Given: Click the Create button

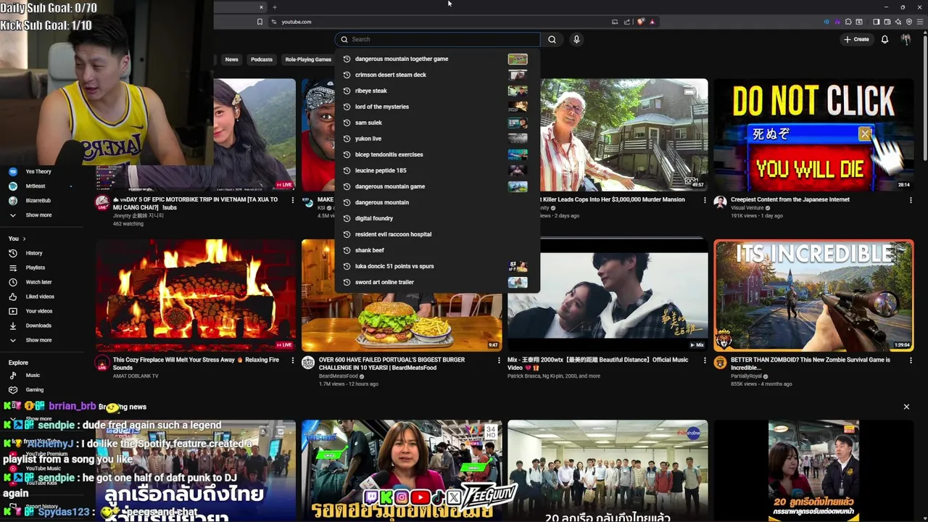Looking at the screenshot, I should click(x=856, y=39).
